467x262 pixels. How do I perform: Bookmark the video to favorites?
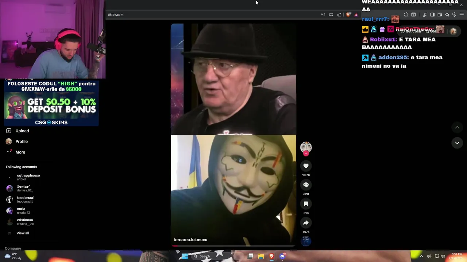(306, 204)
